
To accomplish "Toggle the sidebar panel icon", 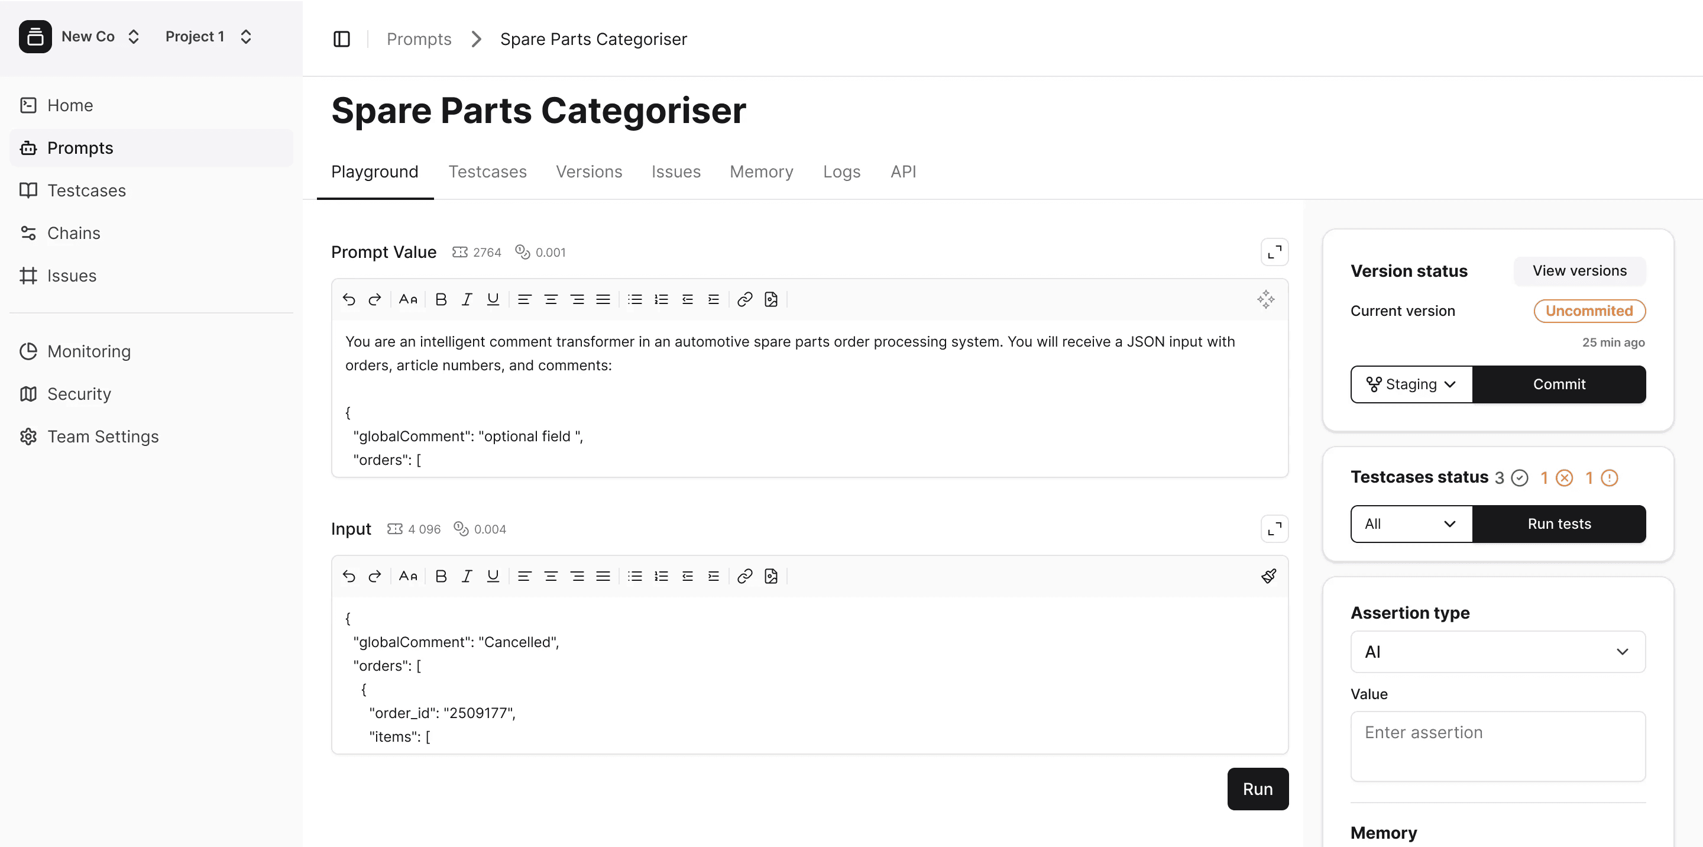I will coord(342,39).
